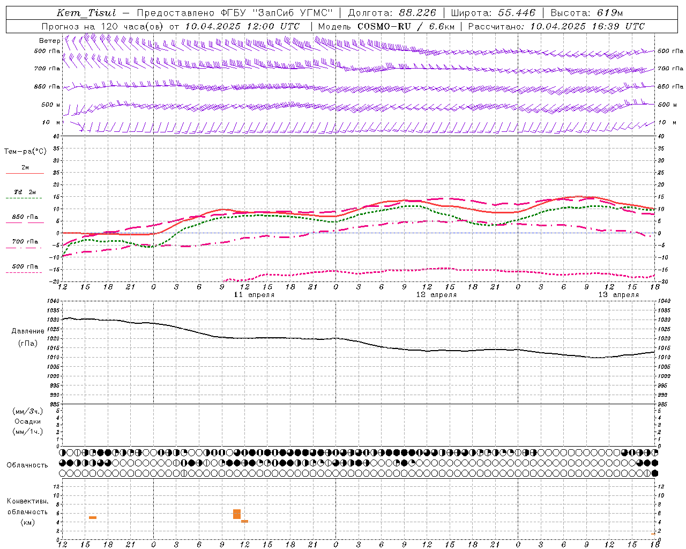Click the first cloud symbol in the middle cloud row
Viewport: 686px width, 549px height.
pos(63,463)
